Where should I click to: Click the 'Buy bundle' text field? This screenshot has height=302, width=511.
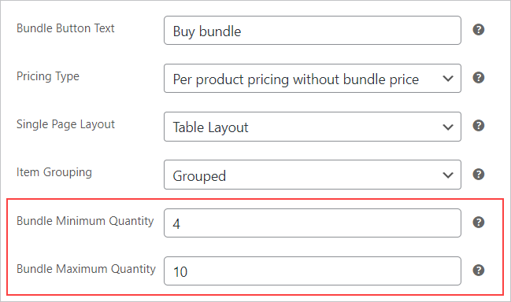[313, 30]
